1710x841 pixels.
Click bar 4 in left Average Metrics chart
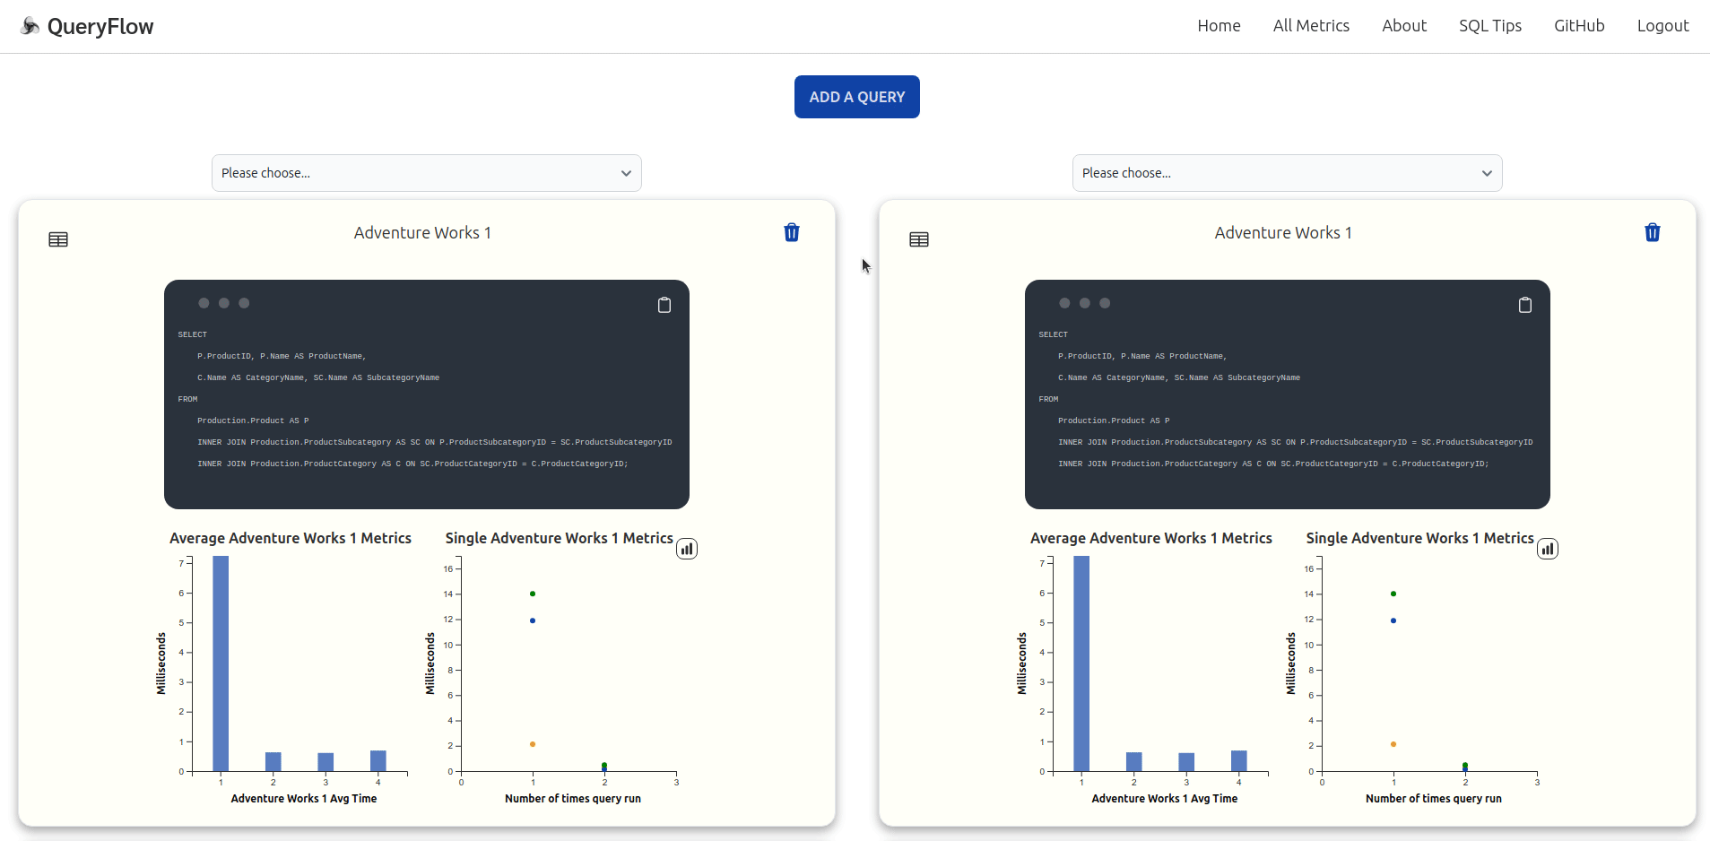(x=378, y=760)
